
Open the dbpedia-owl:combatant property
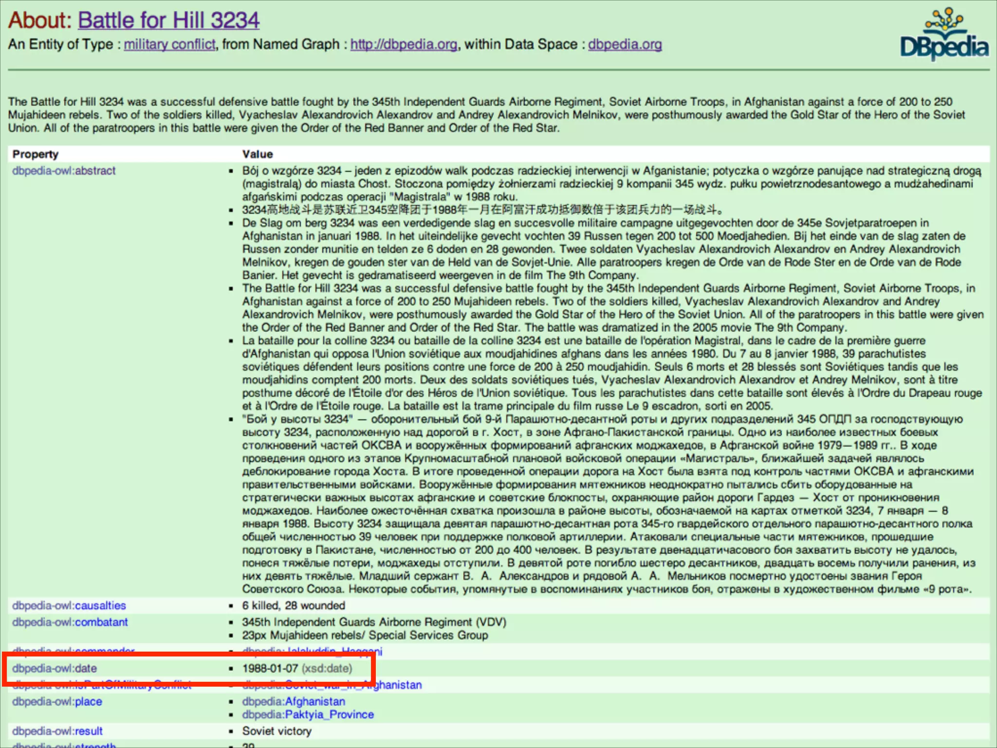coord(70,622)
